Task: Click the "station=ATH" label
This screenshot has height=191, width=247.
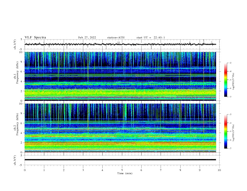Action: pyautogui.click(x=116, y=37)
